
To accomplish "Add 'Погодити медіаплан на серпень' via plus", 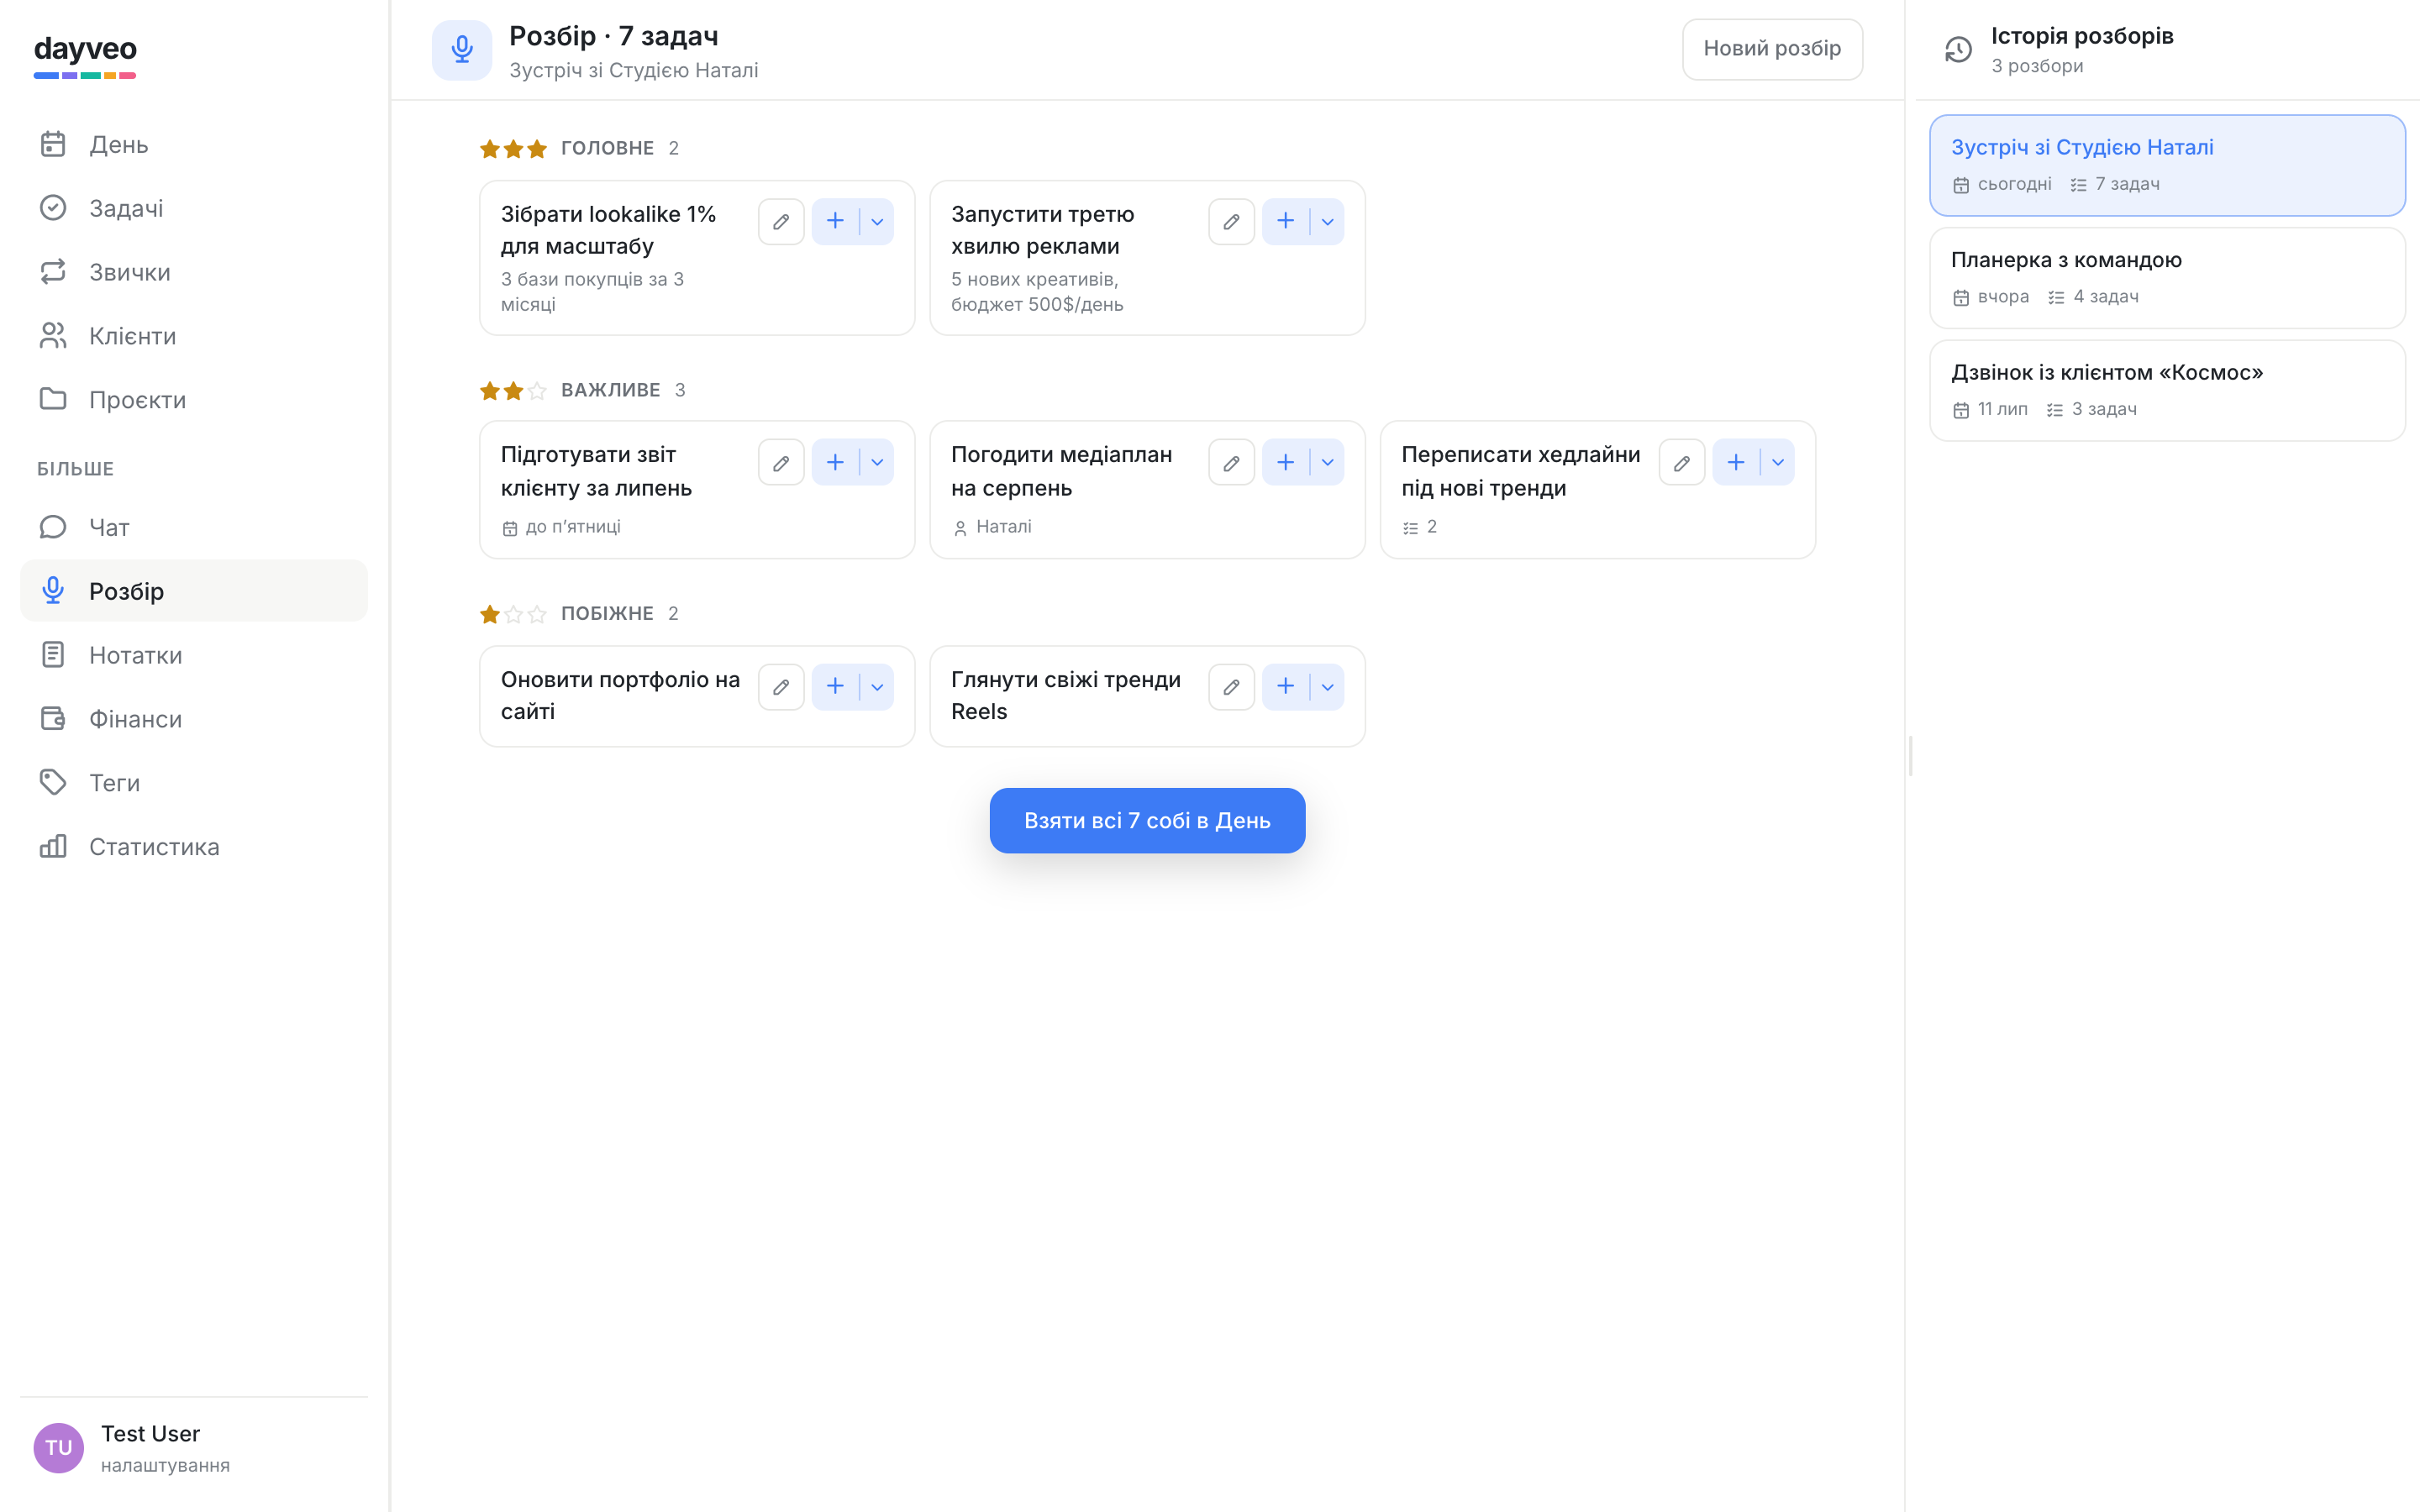I will tap(1285, 462).
